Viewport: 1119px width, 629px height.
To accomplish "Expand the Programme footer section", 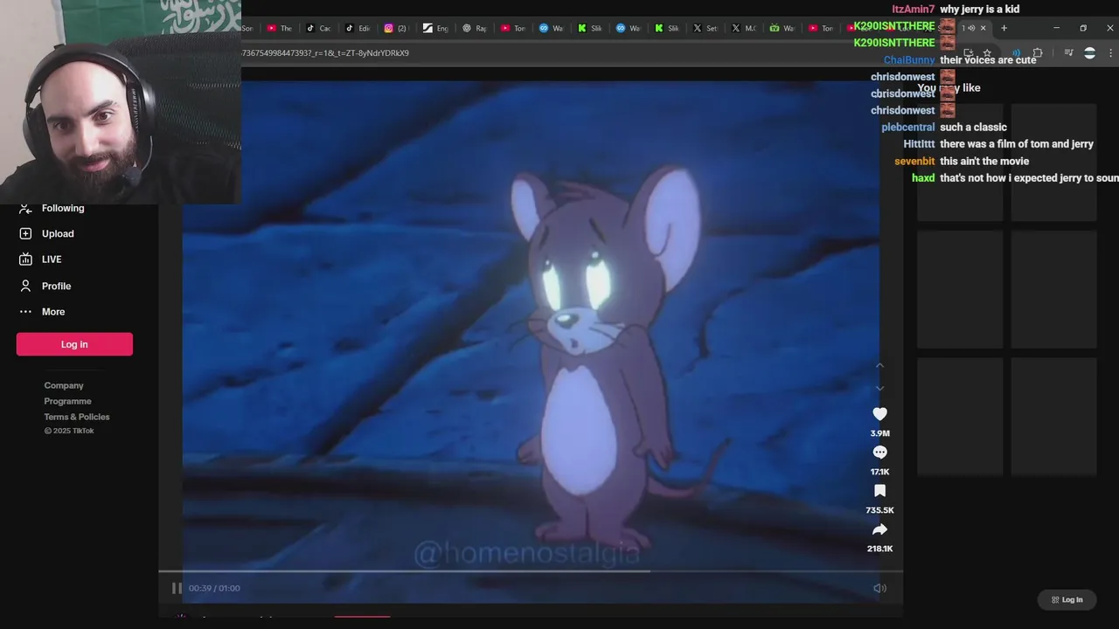I will (x=67, y=401).
